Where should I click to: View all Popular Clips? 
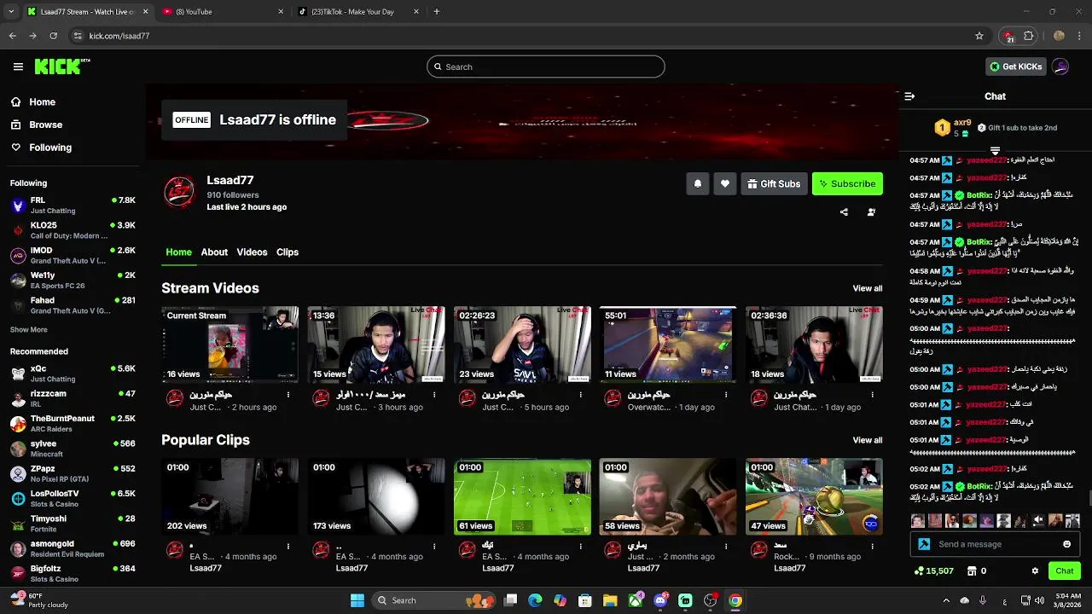coord(868,440)
